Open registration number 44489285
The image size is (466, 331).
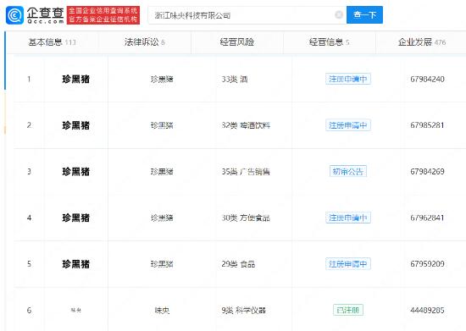[x=427, y=310]
